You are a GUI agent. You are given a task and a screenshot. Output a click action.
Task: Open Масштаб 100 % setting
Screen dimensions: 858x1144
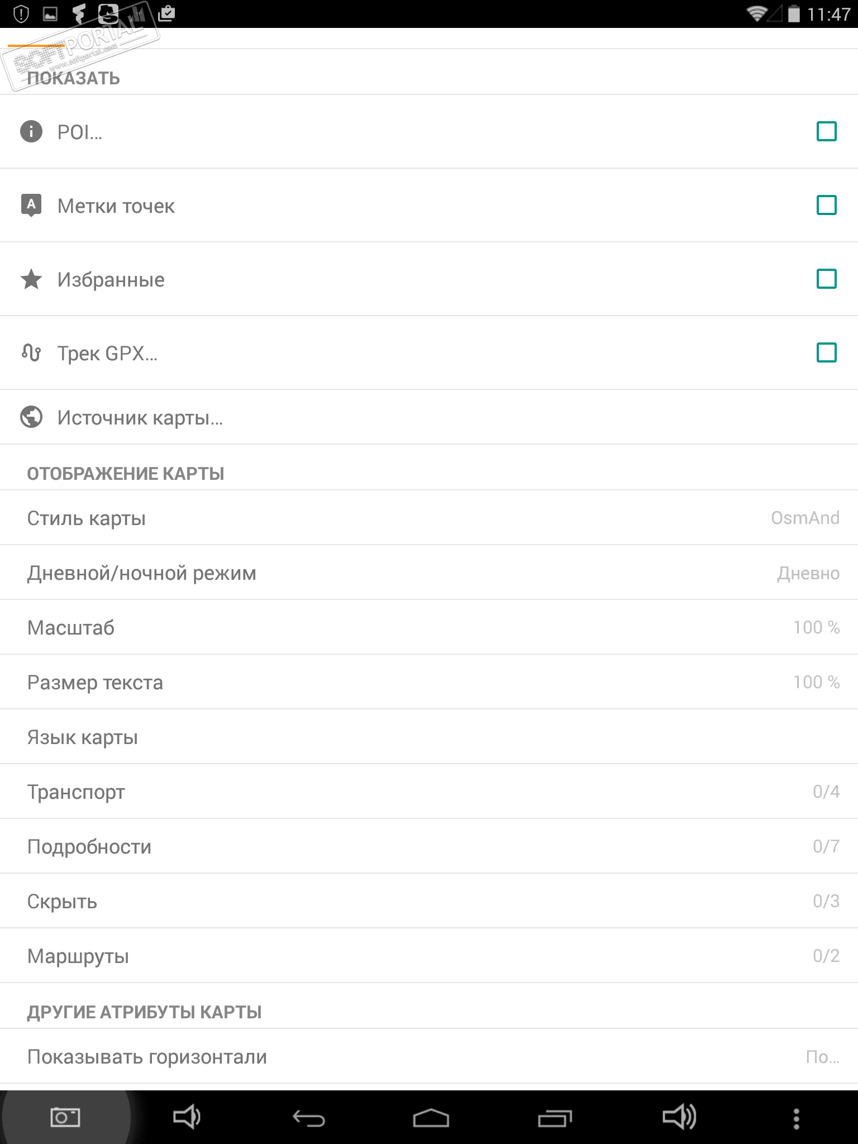(x=429, y=627)
